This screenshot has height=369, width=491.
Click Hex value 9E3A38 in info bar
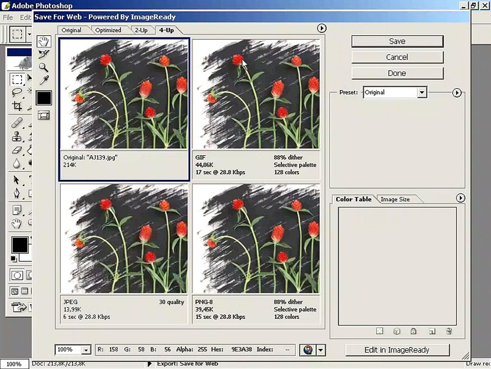241,349
